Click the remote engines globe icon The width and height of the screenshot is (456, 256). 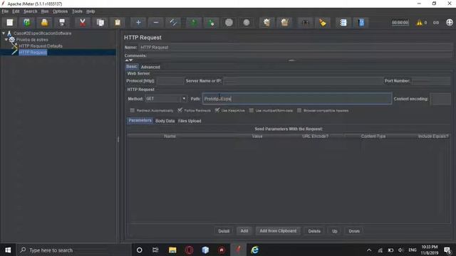click(450, 22)
